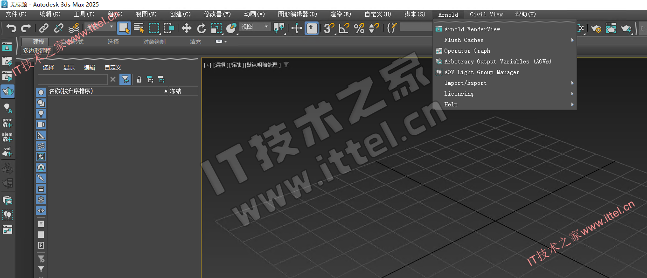Screen dimensions: 647x278
Task: Activate the Select and Rotate tool
Action: (202, 28)
